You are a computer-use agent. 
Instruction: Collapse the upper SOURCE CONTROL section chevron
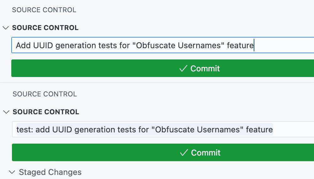(5, 28)
